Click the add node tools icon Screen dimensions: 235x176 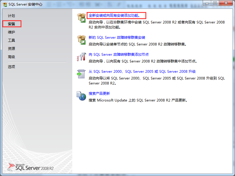(x=81, y=57)
